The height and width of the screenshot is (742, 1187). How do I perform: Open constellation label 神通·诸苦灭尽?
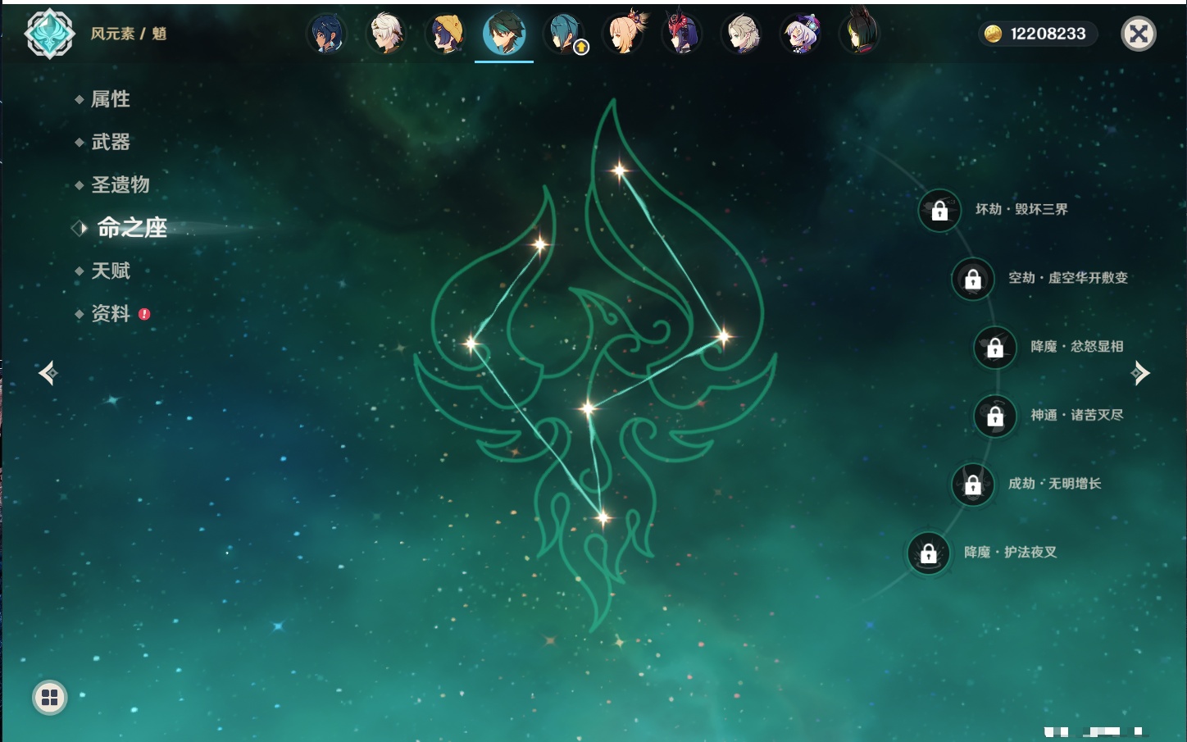click(1077, 416)
